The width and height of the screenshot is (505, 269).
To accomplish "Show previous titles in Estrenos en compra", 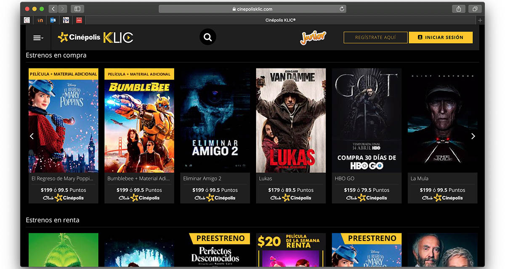I will click(32, 136).
